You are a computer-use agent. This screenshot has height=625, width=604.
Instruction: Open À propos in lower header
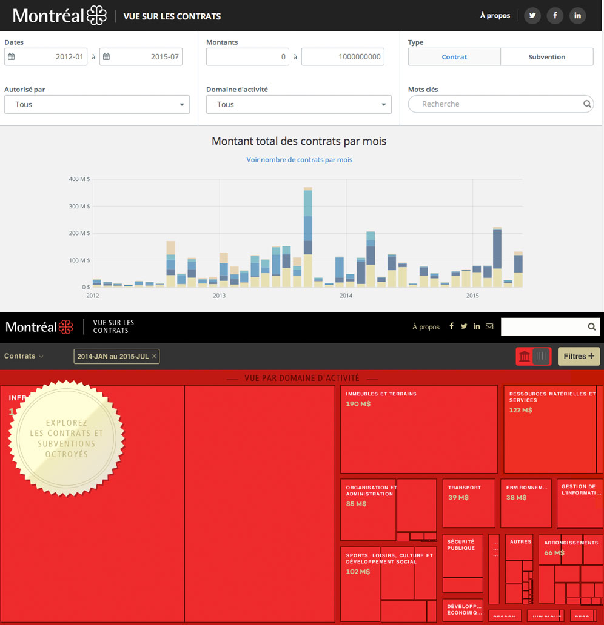(x=426, y=327)
